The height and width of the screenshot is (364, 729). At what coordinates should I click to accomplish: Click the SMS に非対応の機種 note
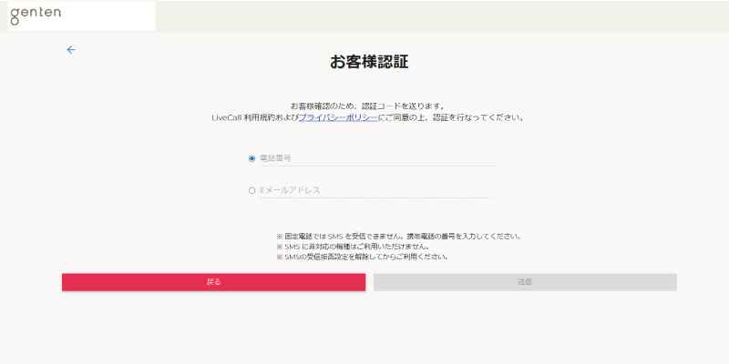(x=353, y=247)
